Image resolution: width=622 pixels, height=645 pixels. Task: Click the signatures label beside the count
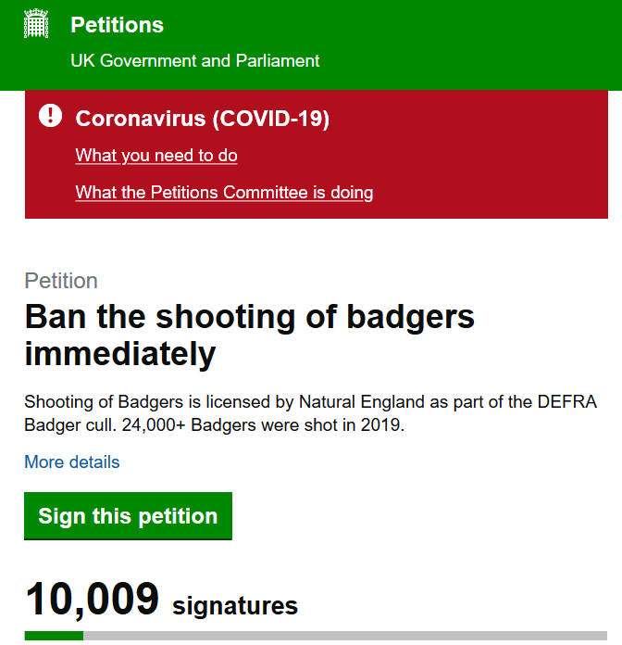(x=235, y=606)
